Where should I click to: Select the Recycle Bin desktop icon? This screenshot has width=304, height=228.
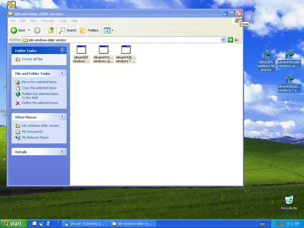[289, 202]
